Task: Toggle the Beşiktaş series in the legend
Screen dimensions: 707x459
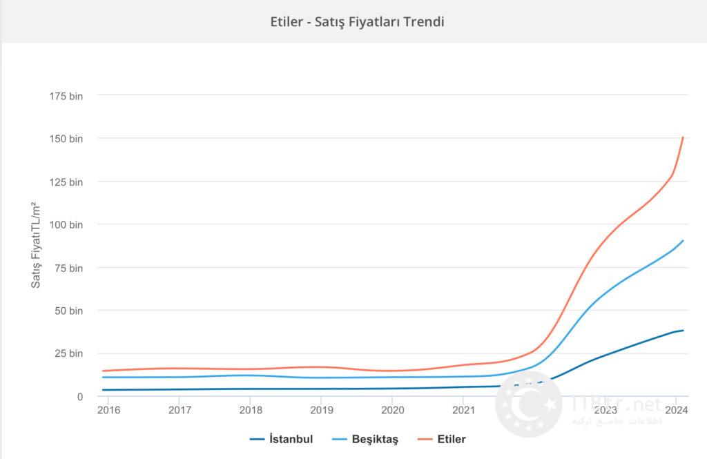Action: point(375,439)
